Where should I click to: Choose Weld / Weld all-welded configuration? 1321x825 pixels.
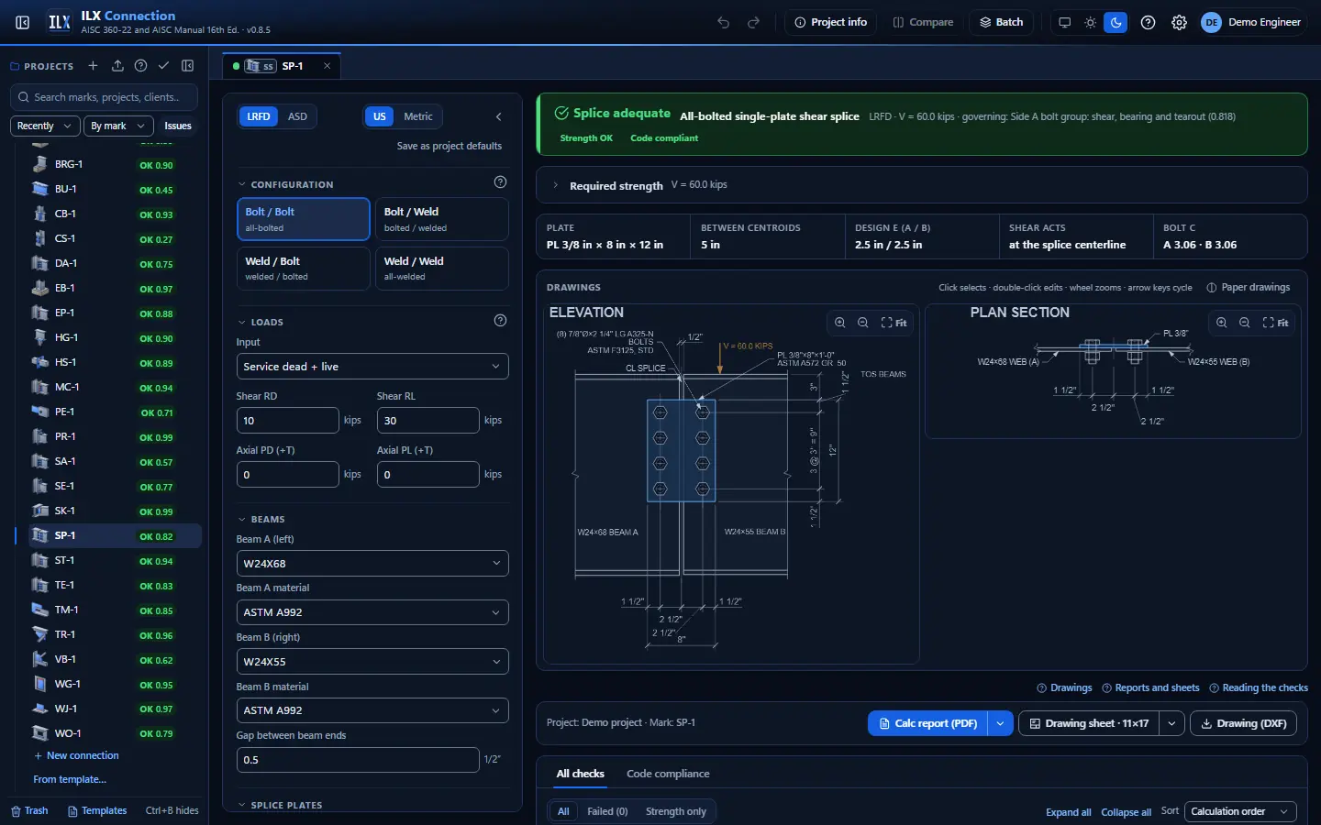click(x=442, y=269)
